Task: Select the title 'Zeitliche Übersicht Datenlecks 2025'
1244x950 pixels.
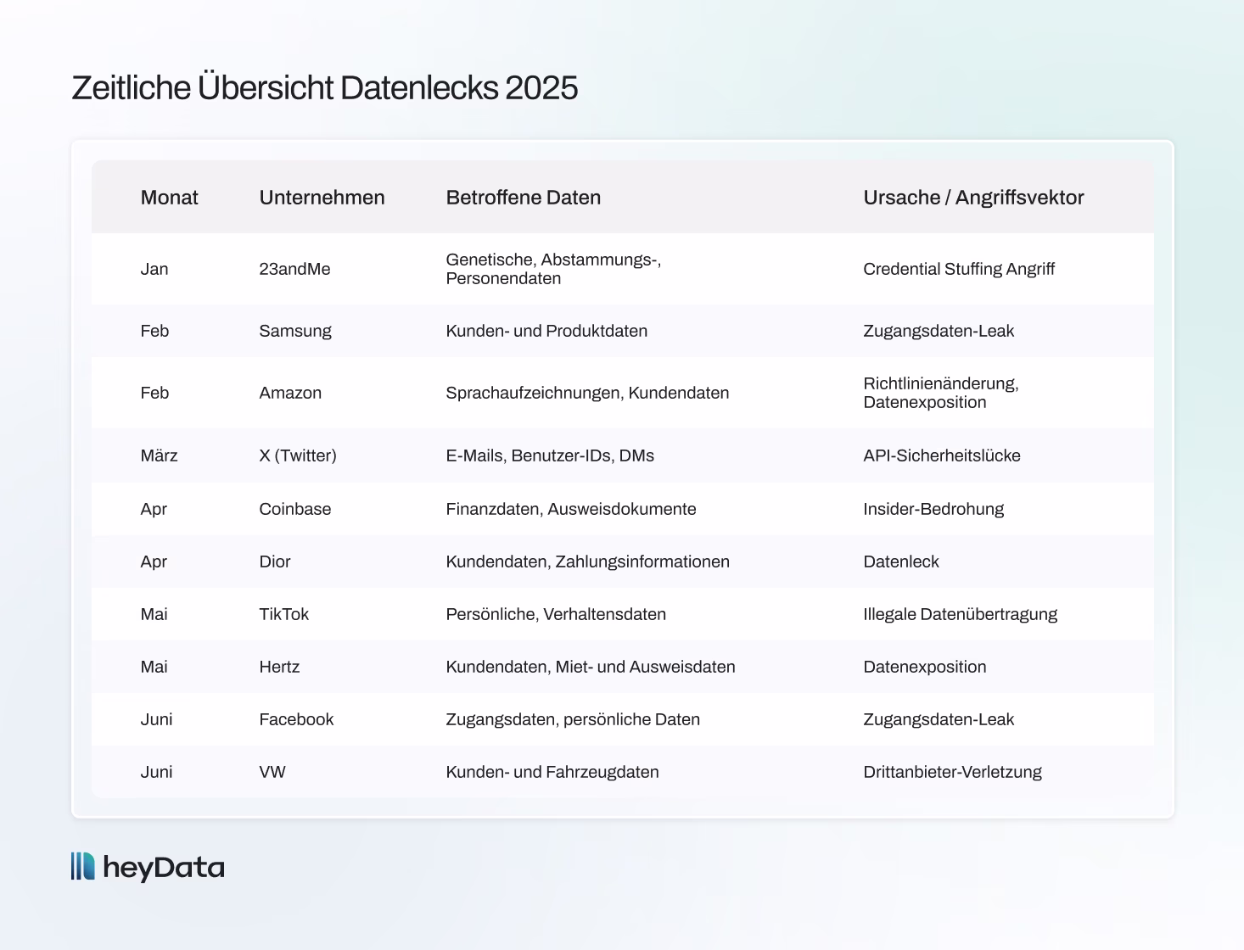Action: pos(325,88)
